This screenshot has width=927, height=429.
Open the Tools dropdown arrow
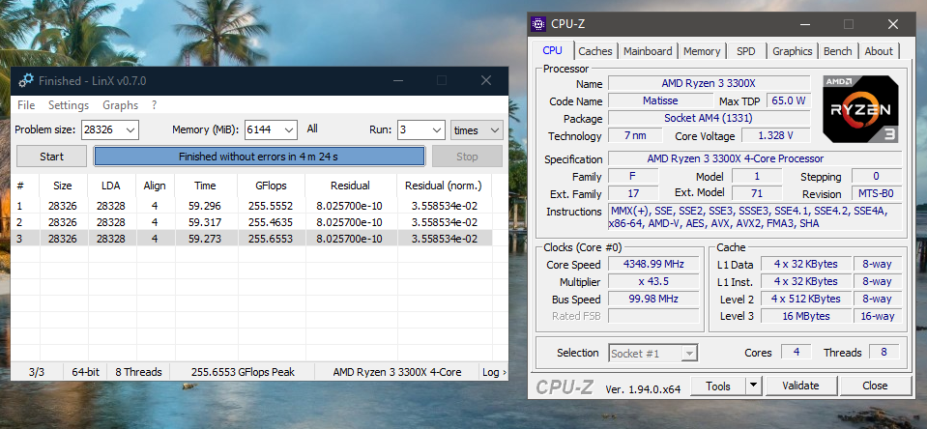753,386
